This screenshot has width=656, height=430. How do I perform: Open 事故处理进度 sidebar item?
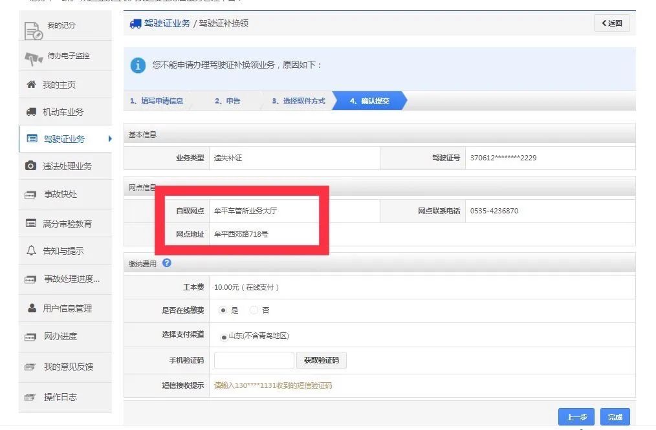(x=71, y=279)
